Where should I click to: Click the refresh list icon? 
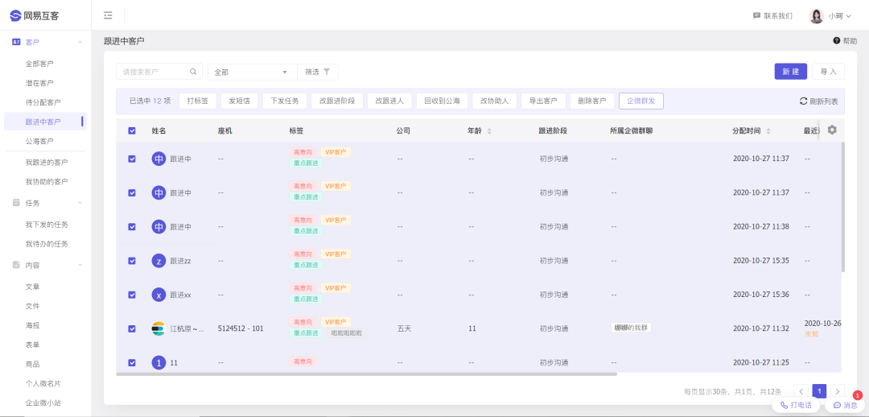point(803,101)
